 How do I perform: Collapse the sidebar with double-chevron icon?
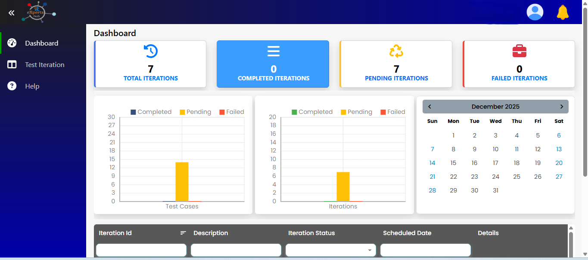(12, 13)
